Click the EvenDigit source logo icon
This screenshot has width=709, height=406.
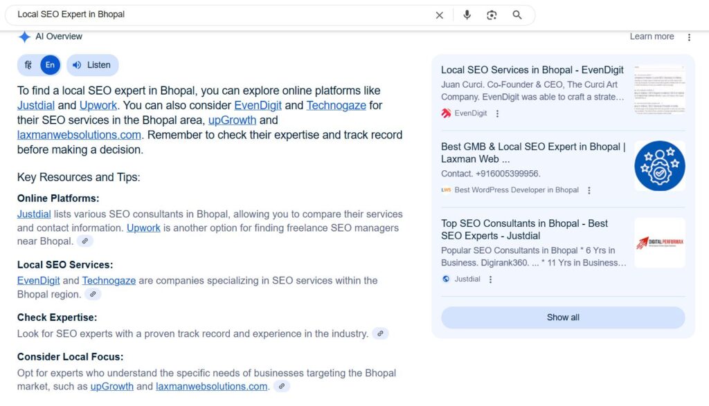coord(446,113)
